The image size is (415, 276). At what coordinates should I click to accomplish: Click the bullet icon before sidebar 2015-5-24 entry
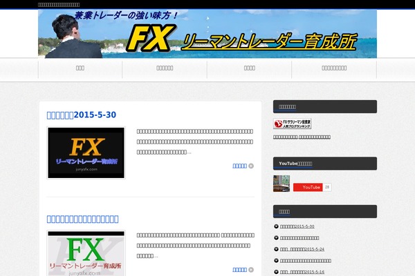[x=276, y=249]
